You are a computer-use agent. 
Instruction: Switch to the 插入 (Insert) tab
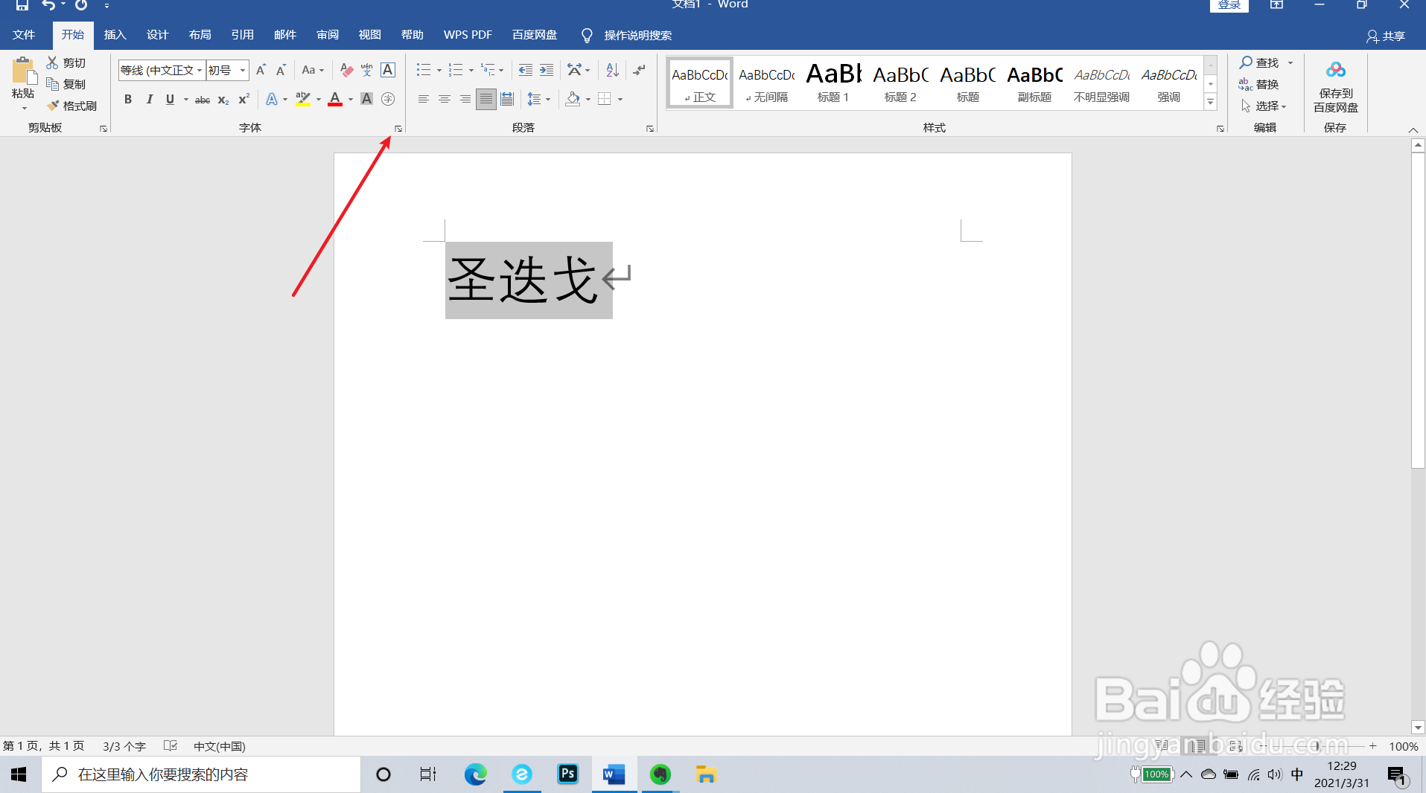tap(115, 35)
